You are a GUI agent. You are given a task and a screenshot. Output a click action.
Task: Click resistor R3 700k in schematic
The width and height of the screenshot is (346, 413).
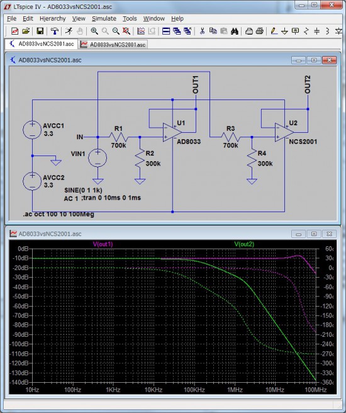pyautogui.click(x=231, y=137)
